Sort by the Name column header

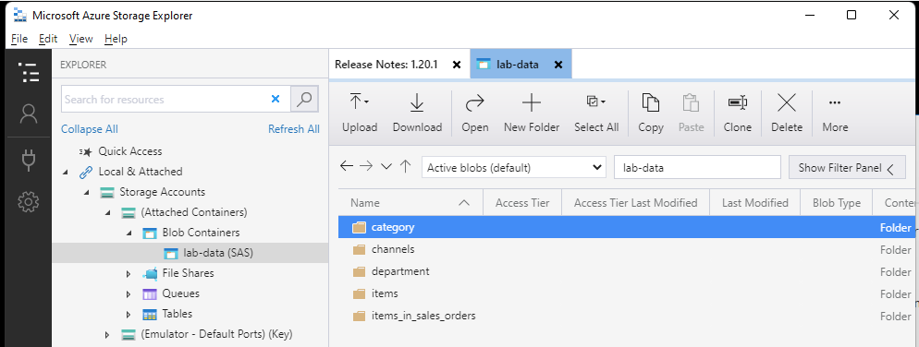410,203
